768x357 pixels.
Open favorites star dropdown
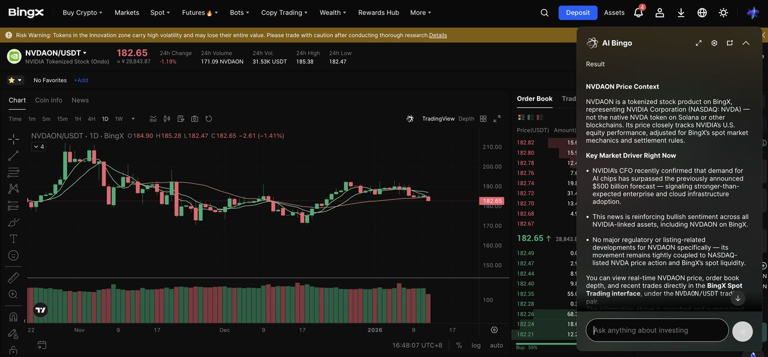(x=15, y=80)
